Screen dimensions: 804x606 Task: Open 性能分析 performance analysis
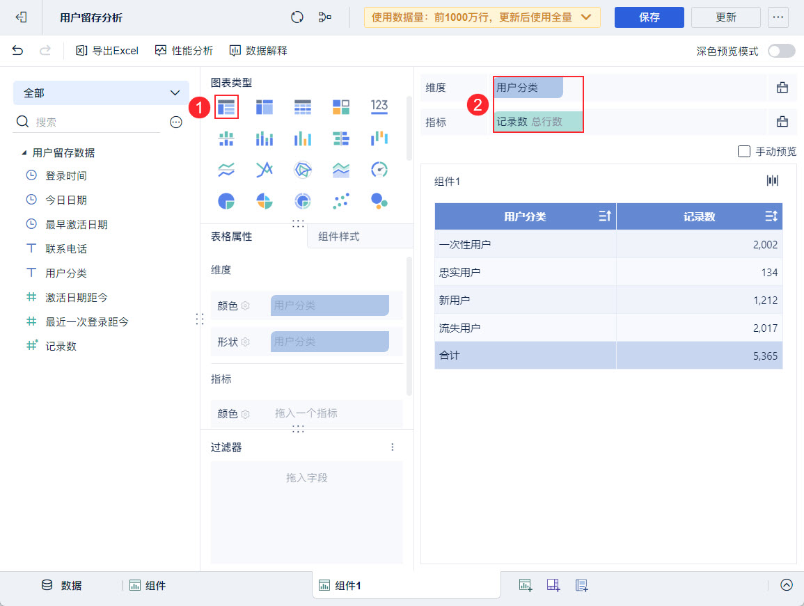184,50
